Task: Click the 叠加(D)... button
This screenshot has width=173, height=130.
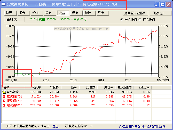Action: (x=15, y=19)
